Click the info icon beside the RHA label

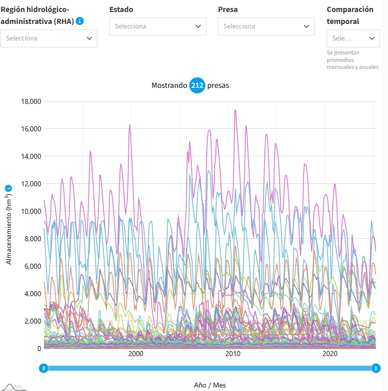[x=80, y=21]
